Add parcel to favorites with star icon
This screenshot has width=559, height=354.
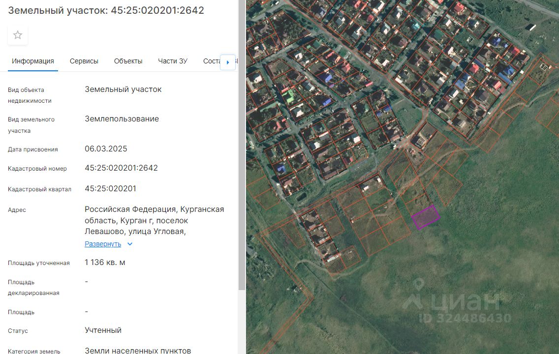click(x=18, y=35)
